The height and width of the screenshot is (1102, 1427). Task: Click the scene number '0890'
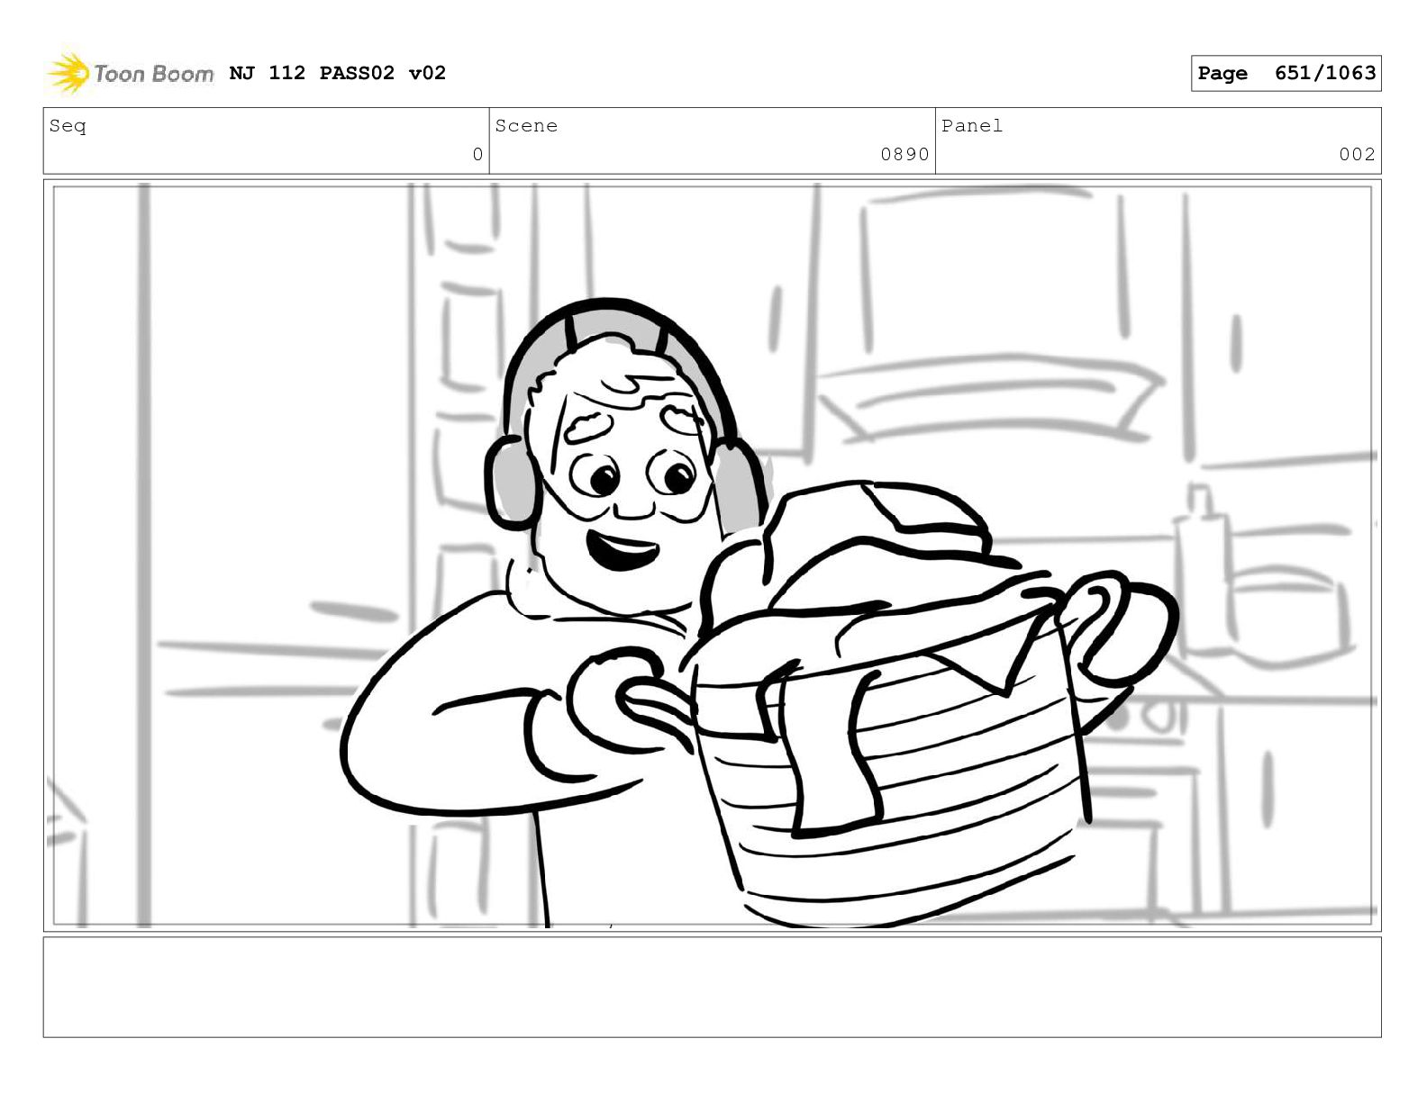904,155
